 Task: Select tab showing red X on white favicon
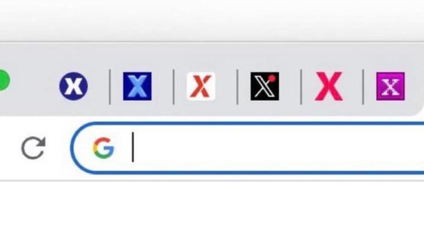point(201,86)
